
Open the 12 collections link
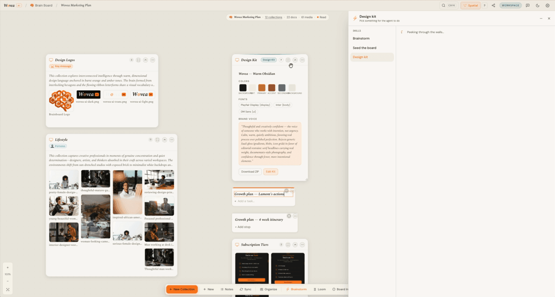point(274,17)
